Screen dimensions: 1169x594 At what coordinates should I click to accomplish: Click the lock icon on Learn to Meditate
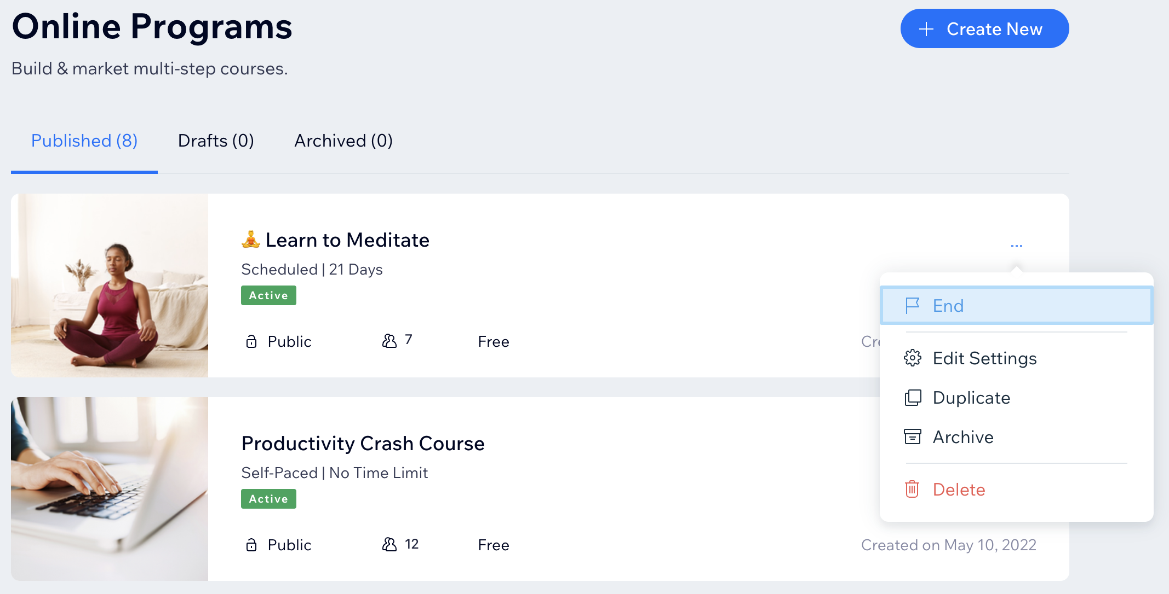pyautogui.click(x=251, y=341)
